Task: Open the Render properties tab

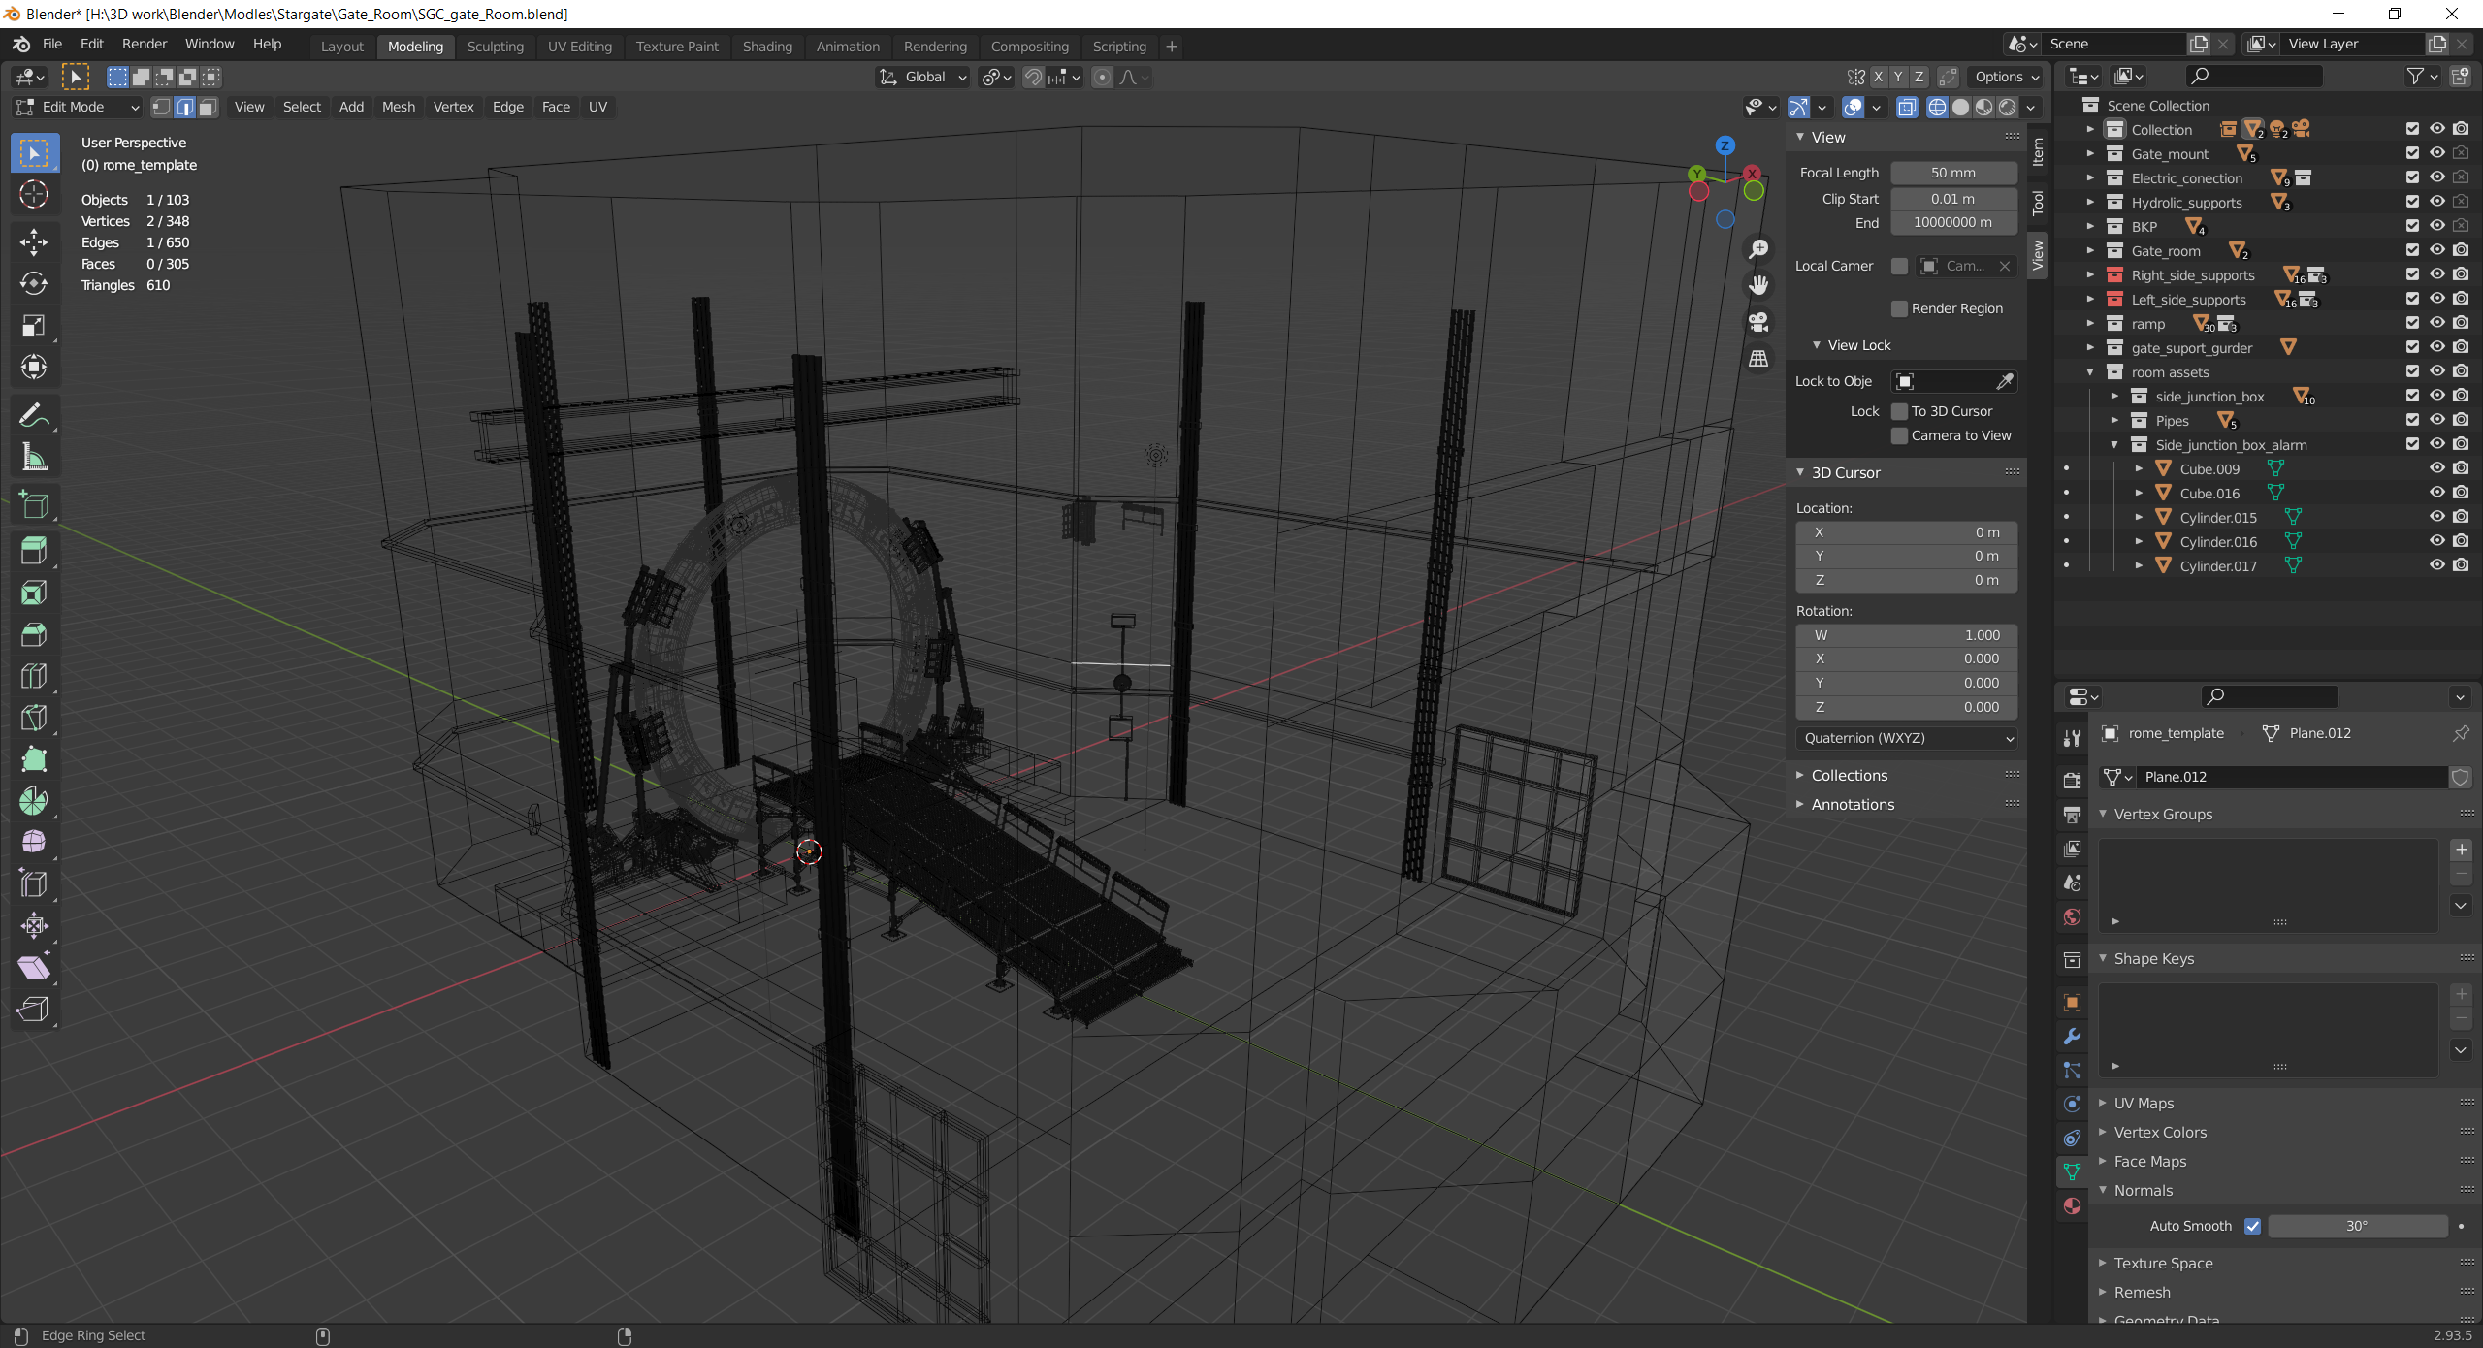Action: 2073,780
